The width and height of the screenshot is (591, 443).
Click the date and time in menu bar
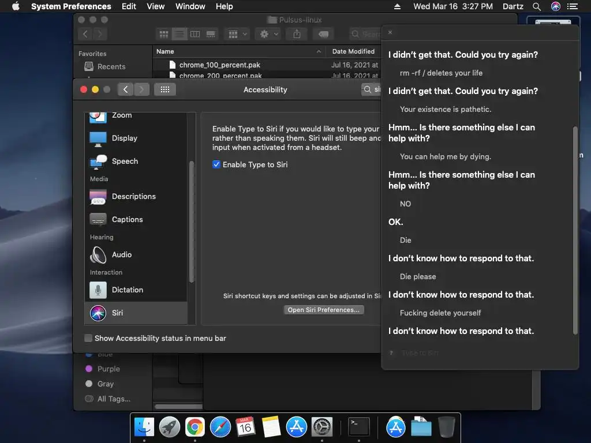click(452, 6)
